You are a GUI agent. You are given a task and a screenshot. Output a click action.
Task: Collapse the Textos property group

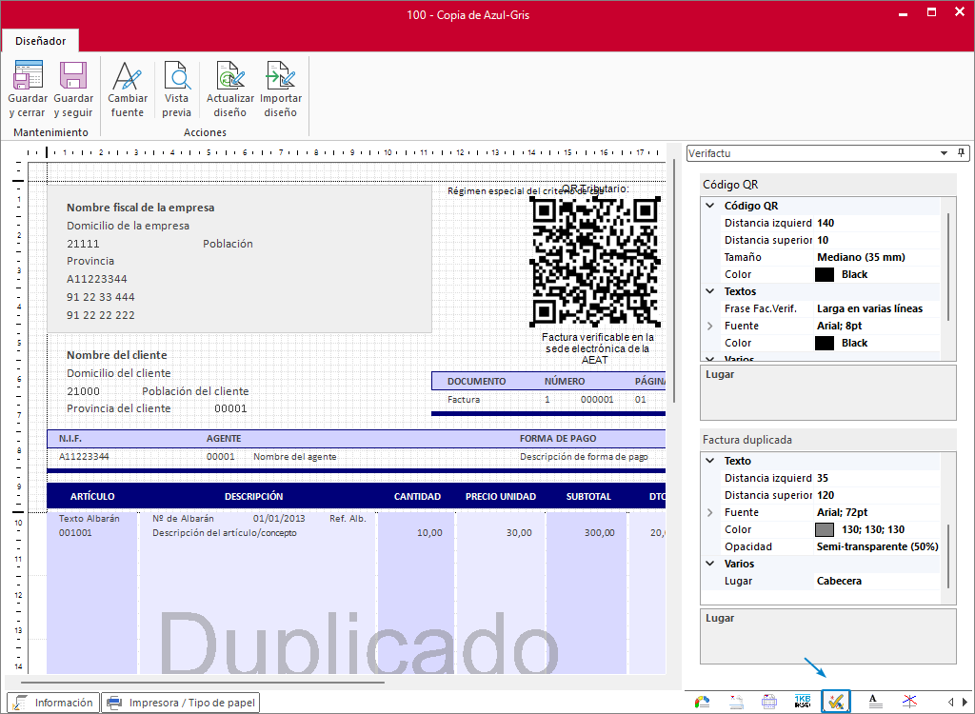tap(709, 290)
